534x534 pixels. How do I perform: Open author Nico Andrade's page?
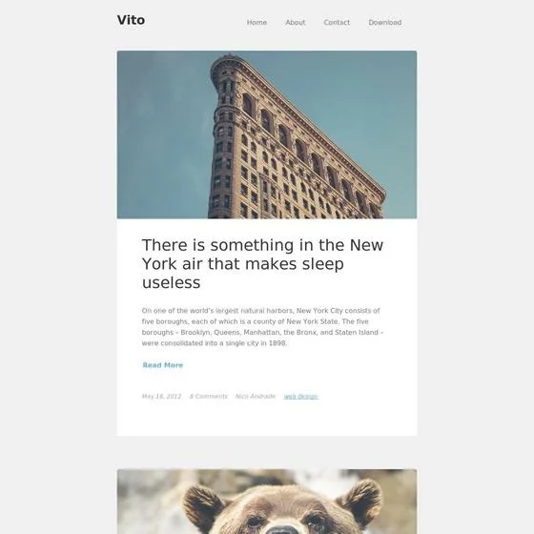(x=256, y=396)
